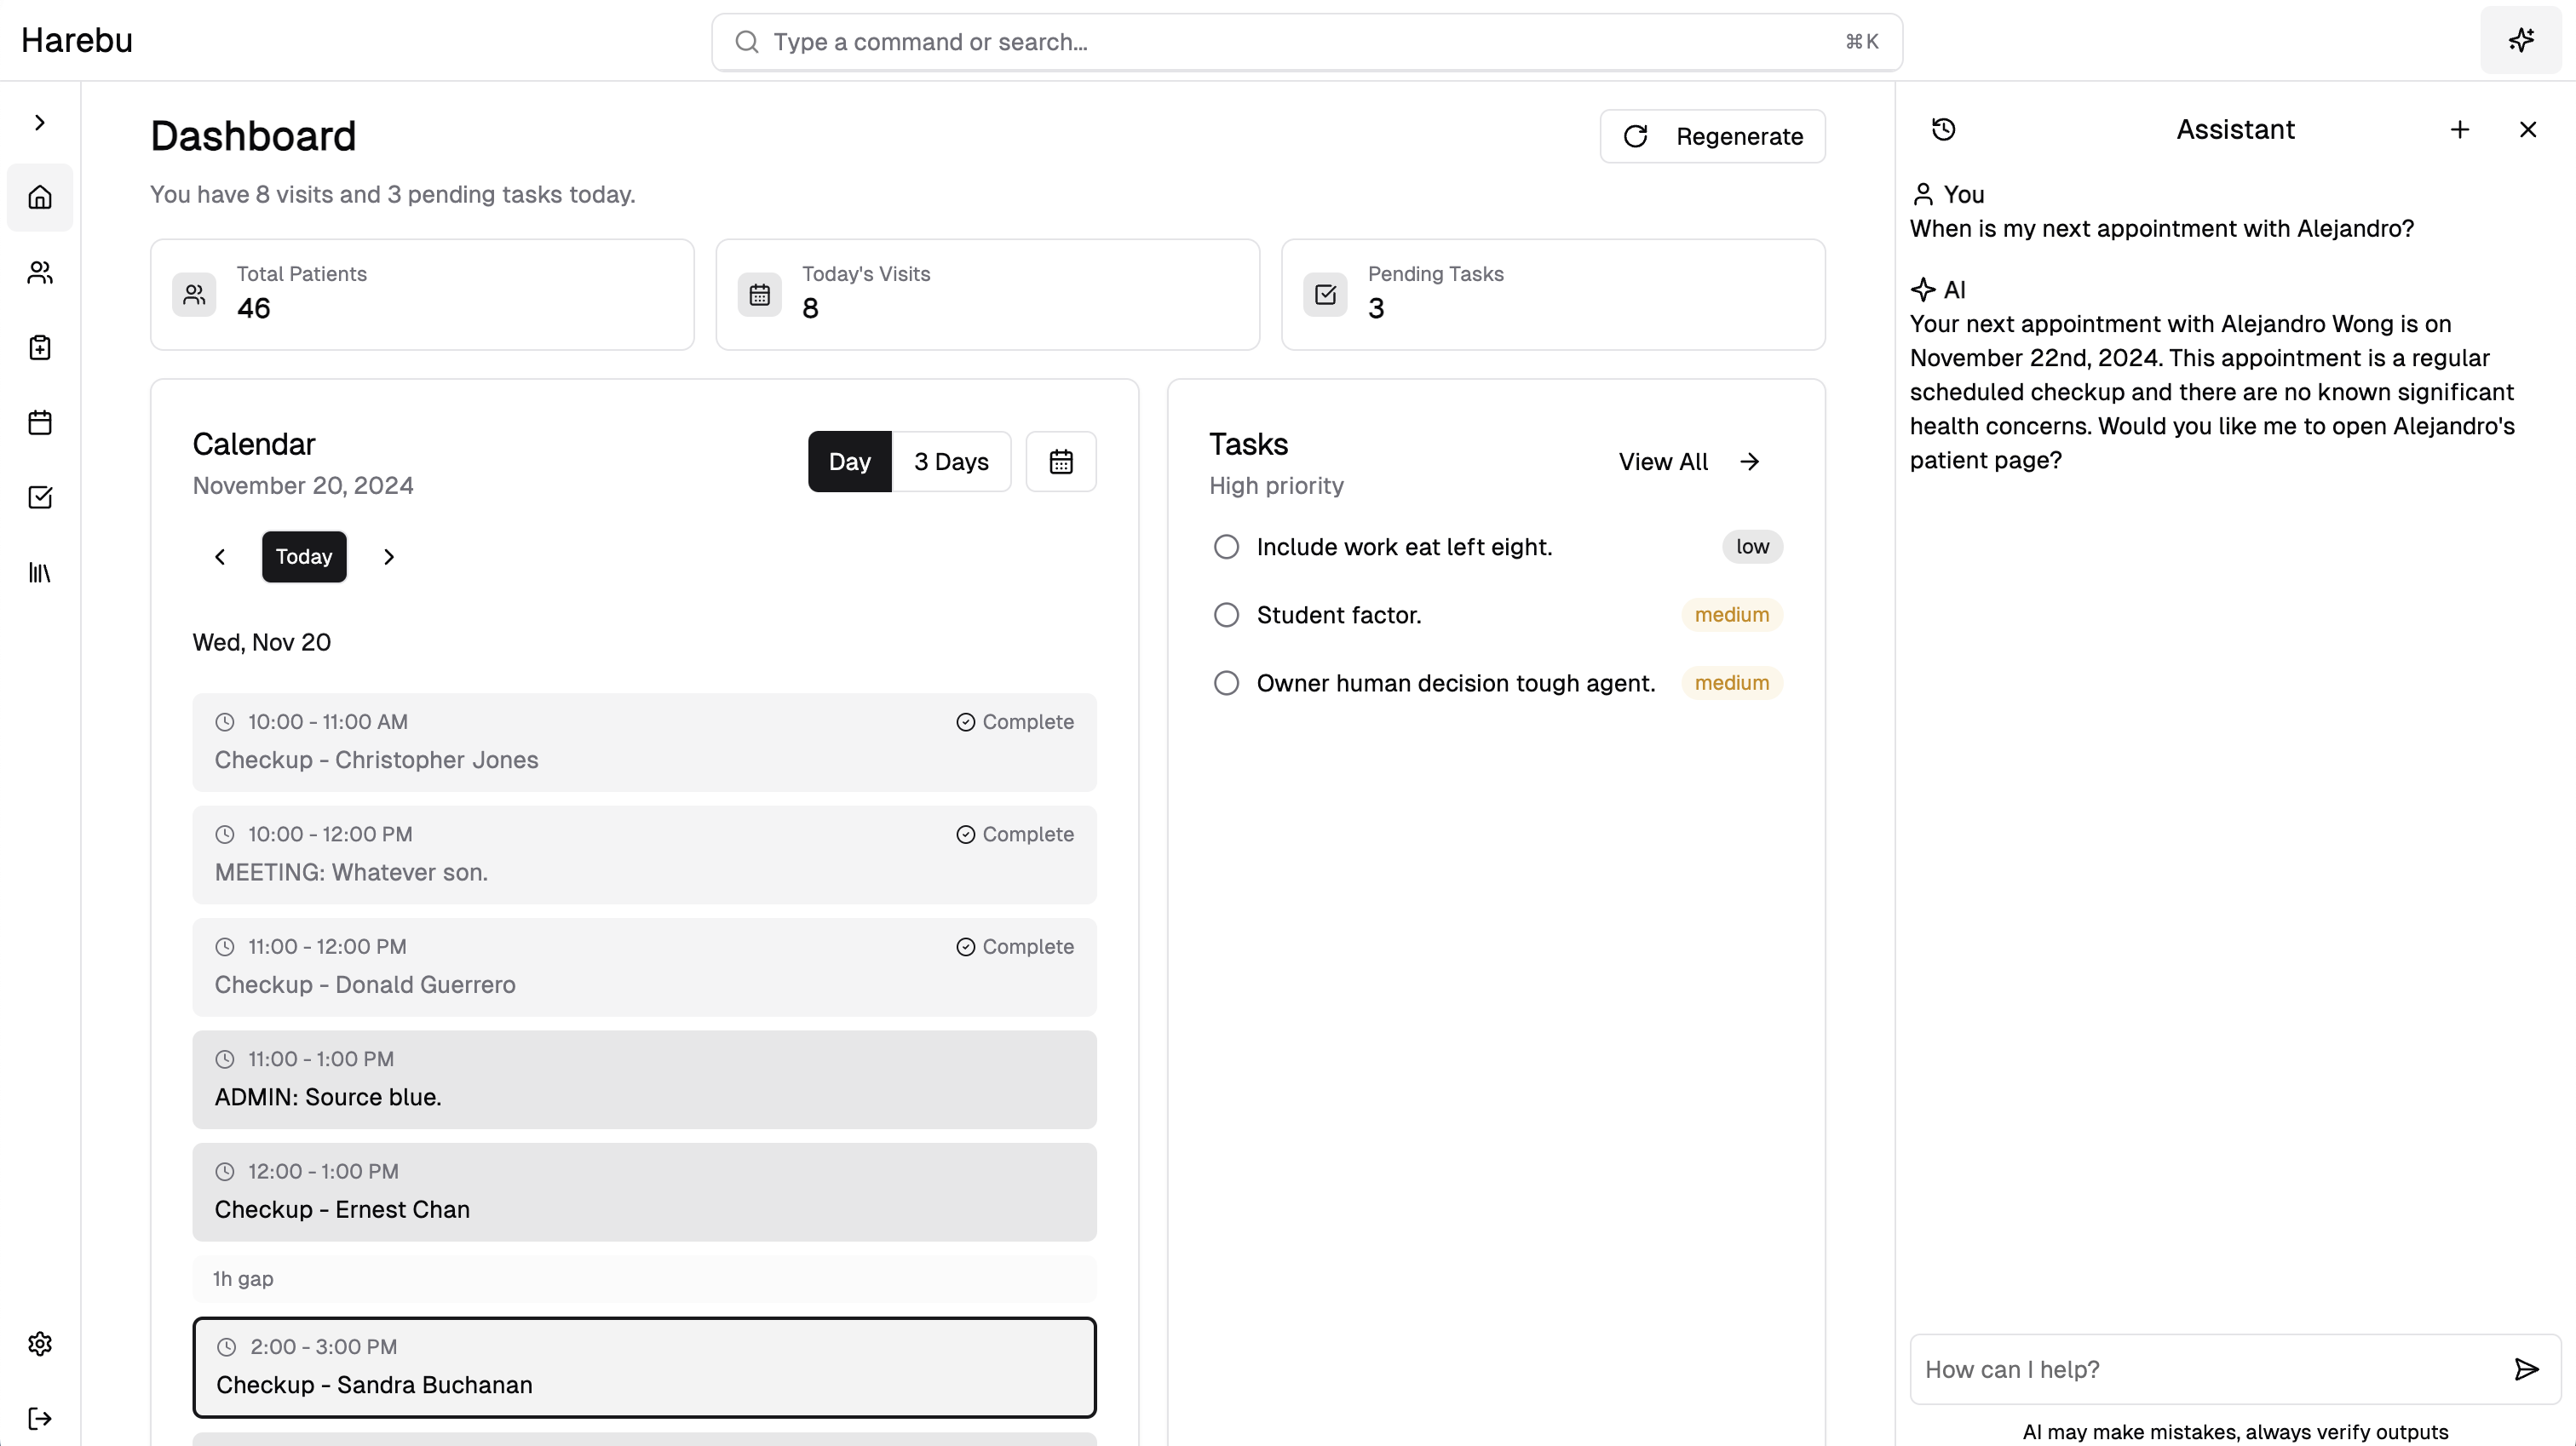Click the new conversation plus icon
2576x1446 pixels.
[2459, 127]
